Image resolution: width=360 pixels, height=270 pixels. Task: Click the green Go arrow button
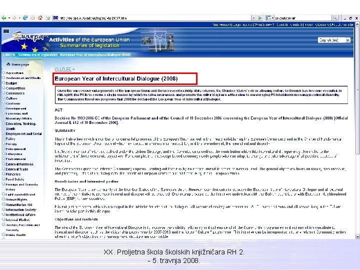[260, 18]
